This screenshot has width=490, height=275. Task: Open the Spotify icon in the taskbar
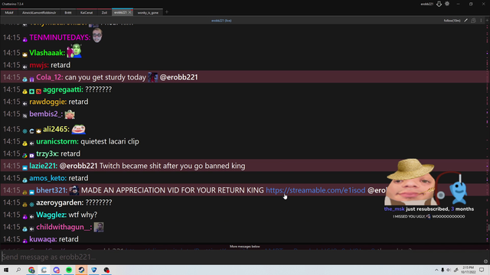[x=69, y=270]
